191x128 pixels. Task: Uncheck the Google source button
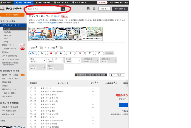[x=33, y=53]
